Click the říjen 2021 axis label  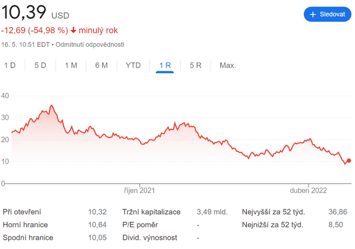[139, 191]
